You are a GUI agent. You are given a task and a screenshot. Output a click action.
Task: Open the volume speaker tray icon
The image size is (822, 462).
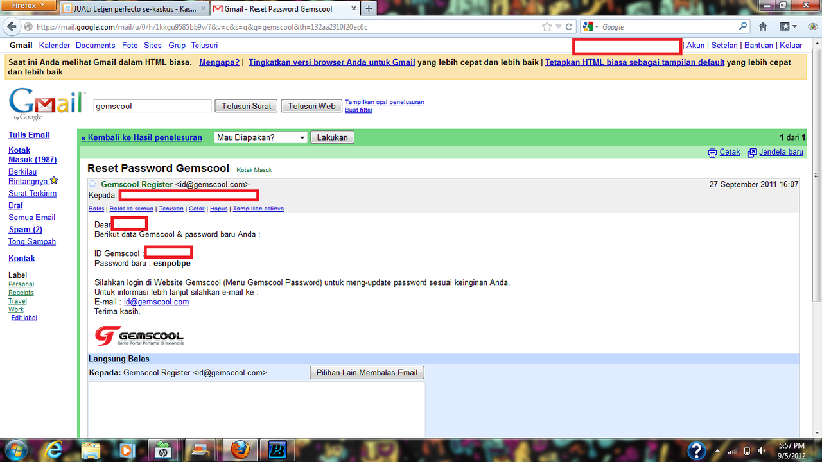point(762,450)
